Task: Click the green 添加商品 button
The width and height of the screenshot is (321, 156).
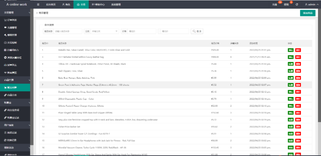Action: point(308,13)
